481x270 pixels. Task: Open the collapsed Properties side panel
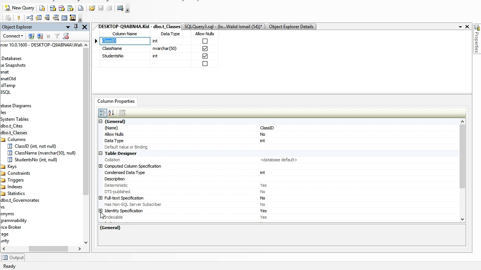477,39
